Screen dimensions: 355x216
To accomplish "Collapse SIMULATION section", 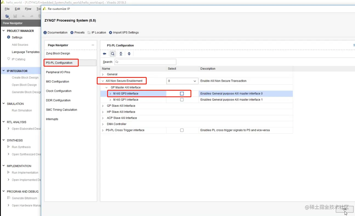I will click(x=4, y=104).
